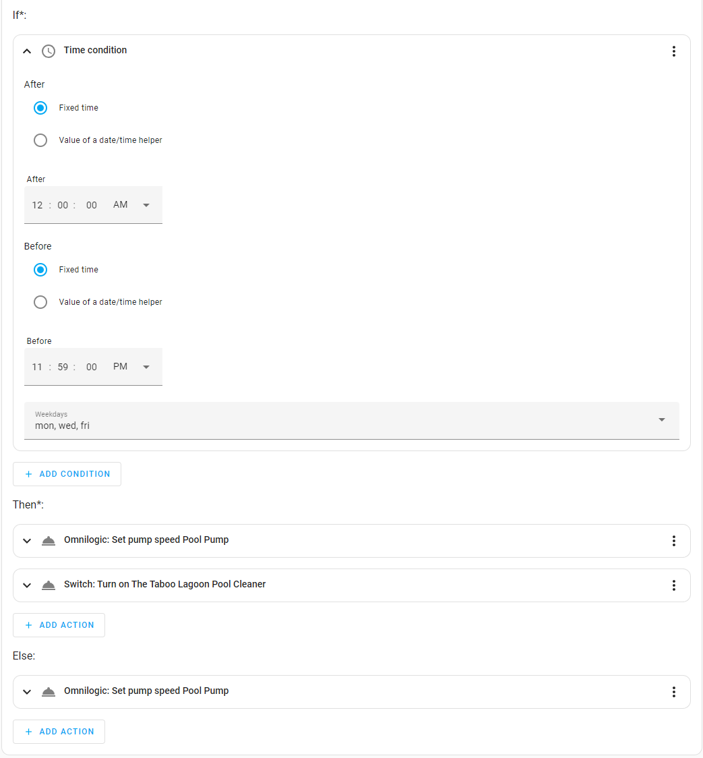Screen dimensions: 703x758
Task: Open overflow menu on the Else pump action
Action: click(x=673, y=691)
